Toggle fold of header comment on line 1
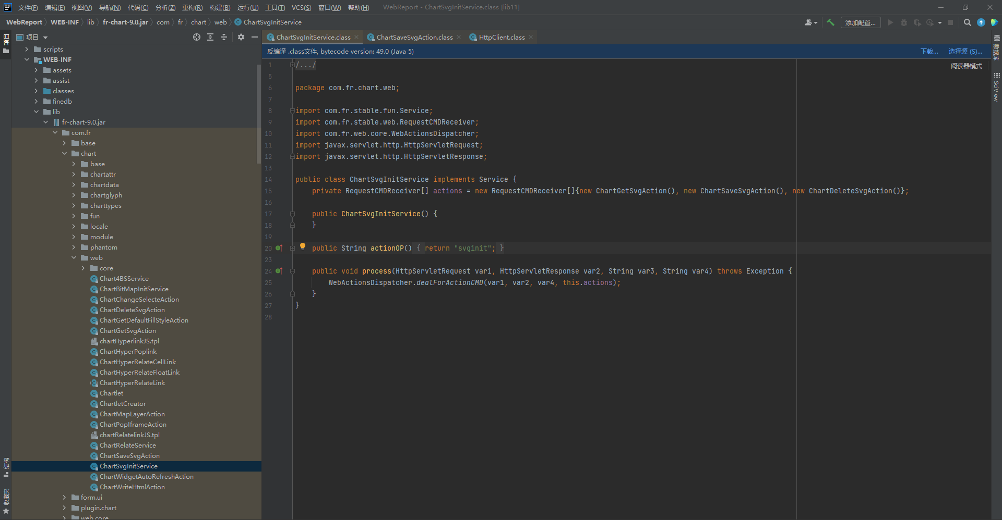The image size is (1002, 520). pos(292,65)
